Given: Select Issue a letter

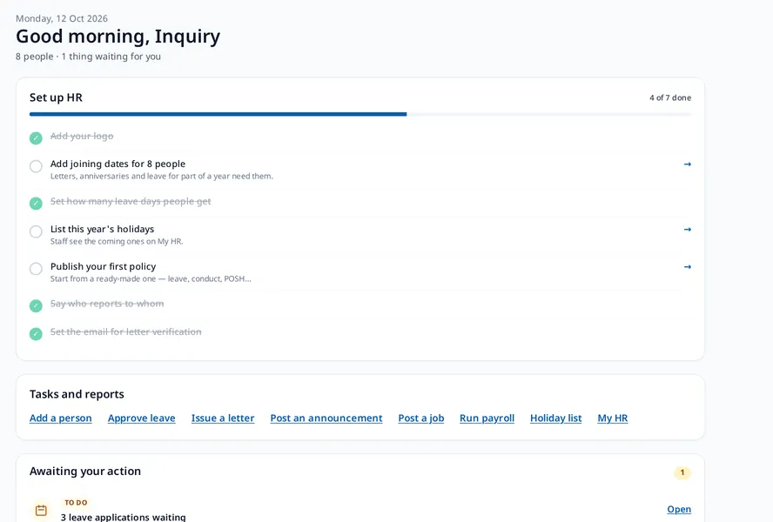Looking at the screenshot, I should [x=223, y=418].
